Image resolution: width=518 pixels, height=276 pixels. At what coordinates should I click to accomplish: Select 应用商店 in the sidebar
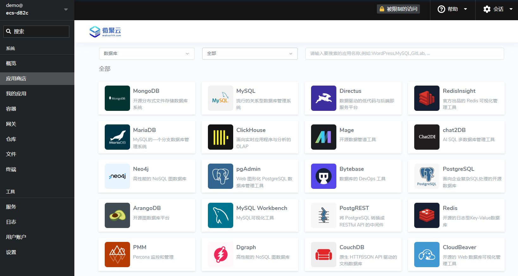[37, 79]
